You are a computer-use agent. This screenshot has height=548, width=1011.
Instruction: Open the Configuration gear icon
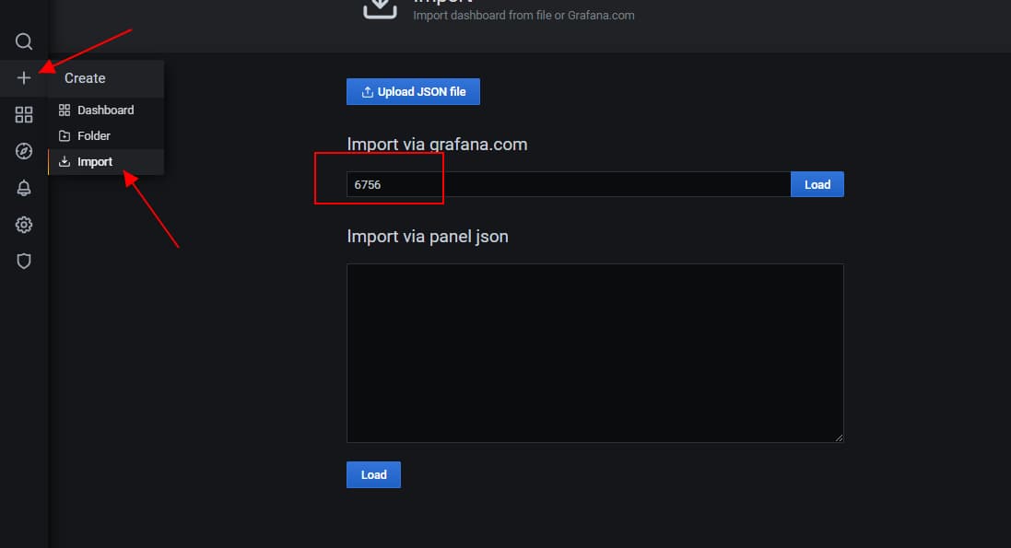coord(24,225)
